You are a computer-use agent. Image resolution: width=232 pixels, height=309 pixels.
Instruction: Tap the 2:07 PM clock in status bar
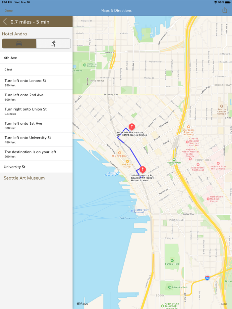point(7,2)
